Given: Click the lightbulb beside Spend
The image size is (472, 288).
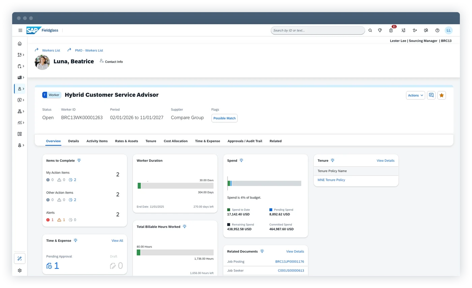Looking at the screenshot, I should [x=241, y=160].
